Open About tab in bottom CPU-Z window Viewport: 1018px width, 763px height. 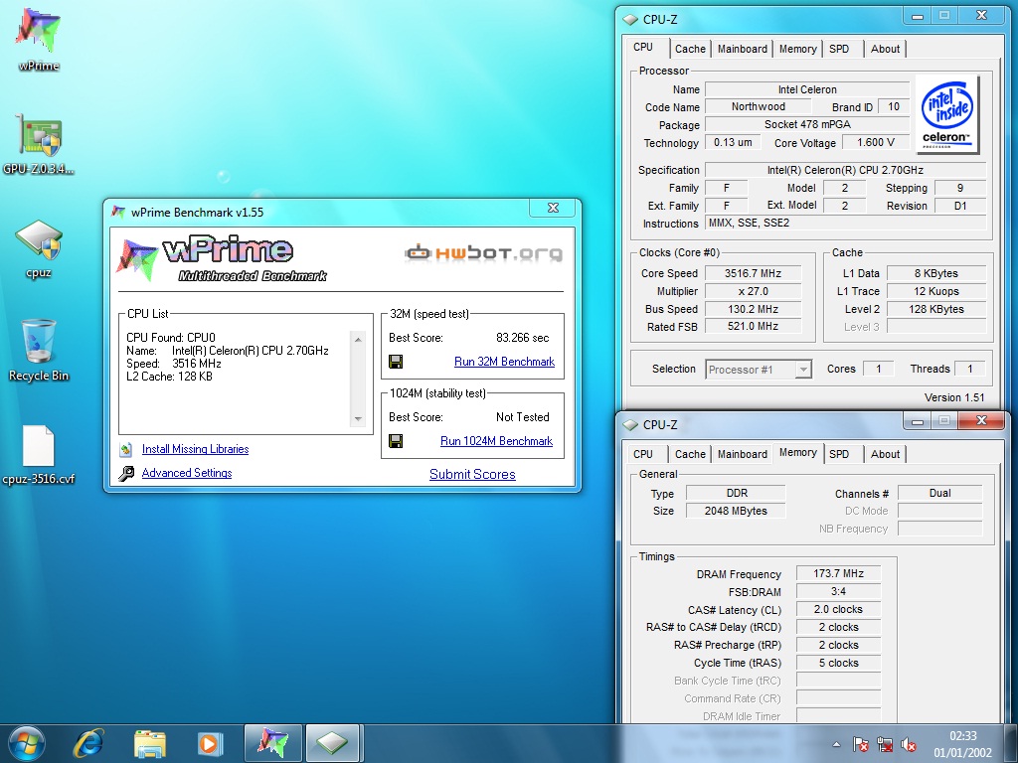(886, 454)
